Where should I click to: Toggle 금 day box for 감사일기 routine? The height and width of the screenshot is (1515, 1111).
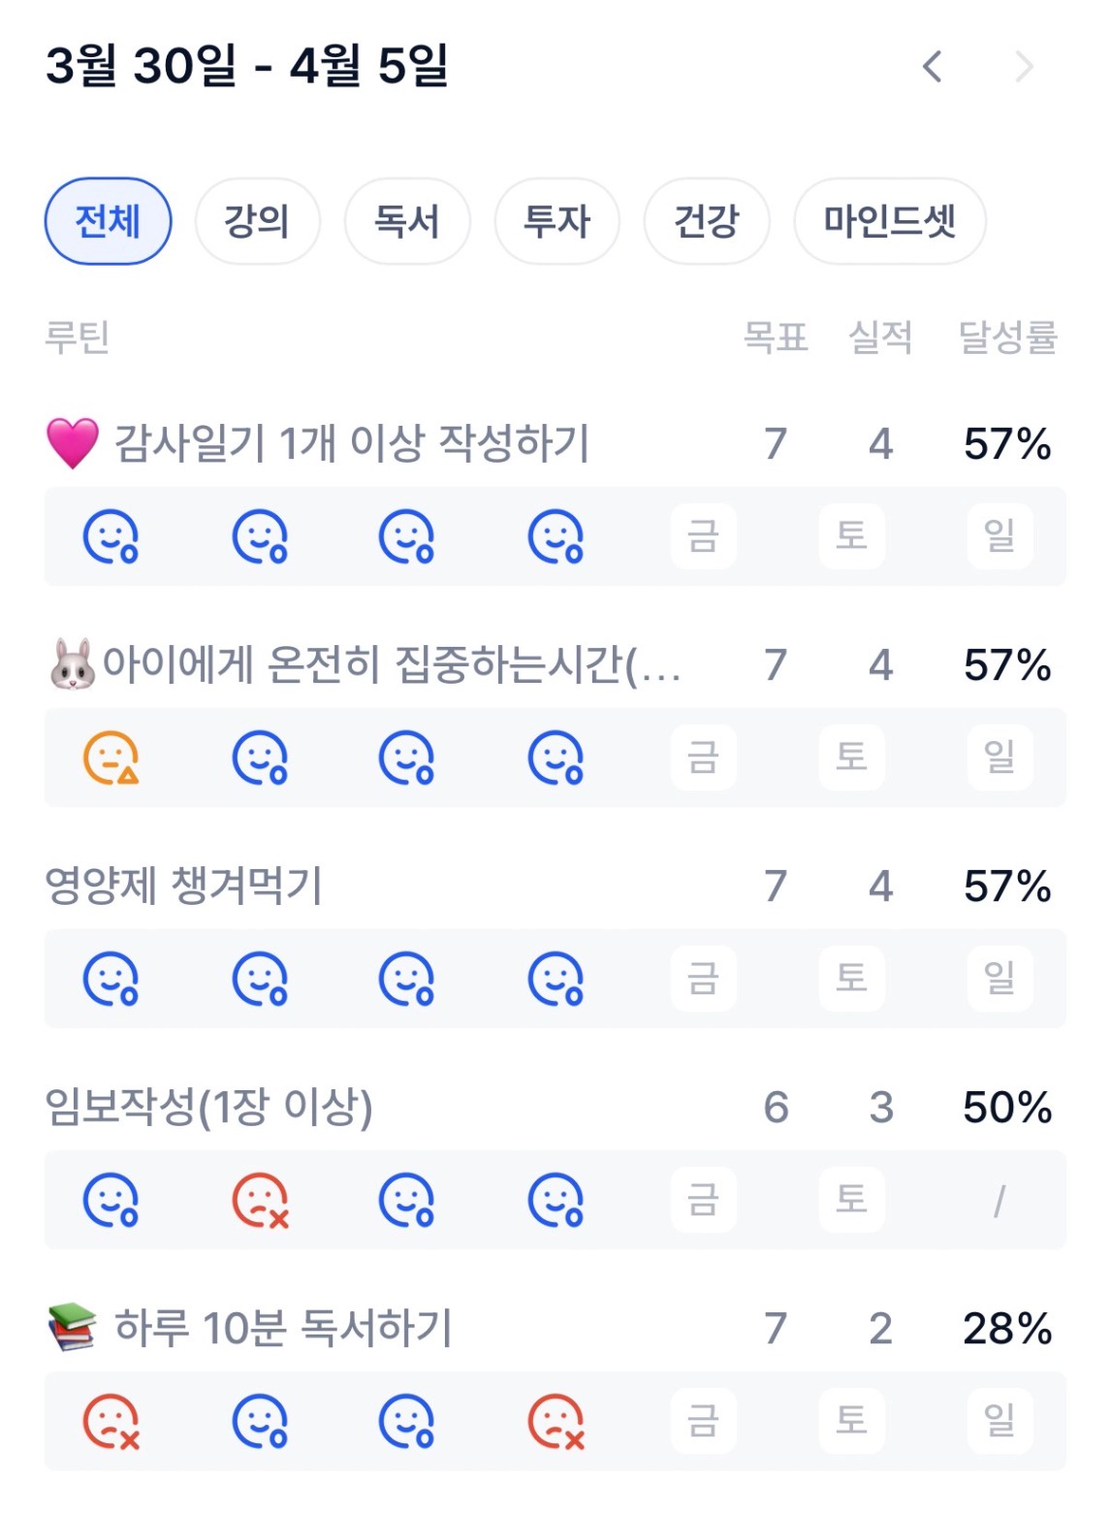[x=703, y=536]
